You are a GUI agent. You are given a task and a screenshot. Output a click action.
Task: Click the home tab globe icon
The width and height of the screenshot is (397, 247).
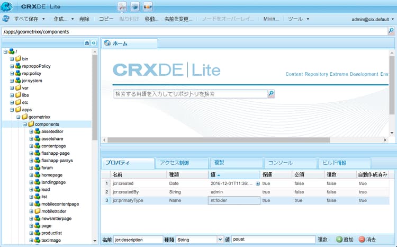(x=107, y=43)
